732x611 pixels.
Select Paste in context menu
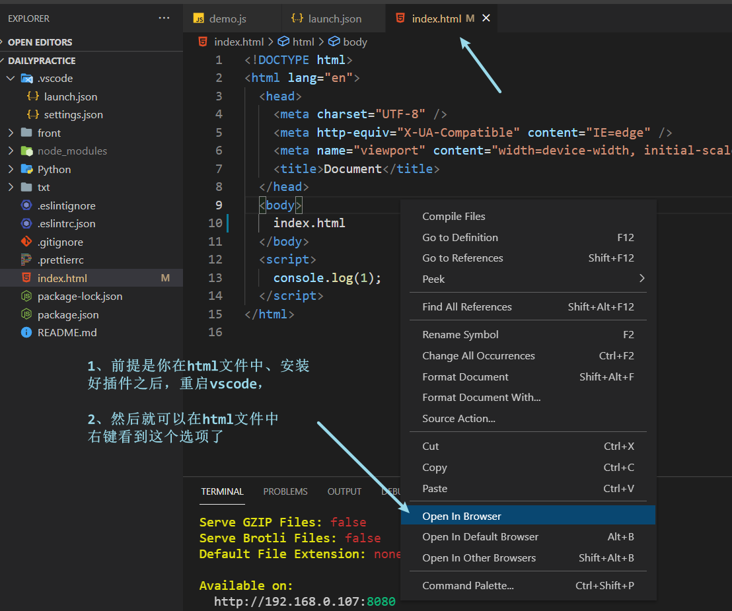(x=528, y=488)
